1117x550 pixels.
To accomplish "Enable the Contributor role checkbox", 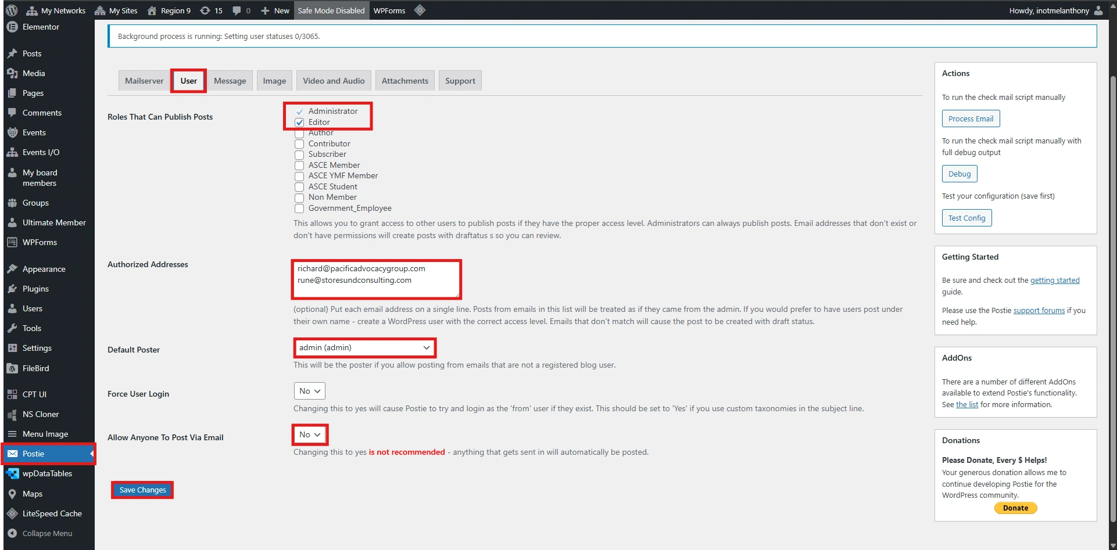I will 299,144.
